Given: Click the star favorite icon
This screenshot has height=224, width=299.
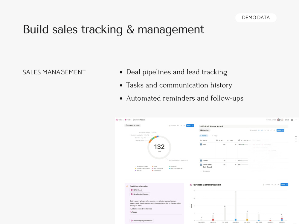Looking at the screenshot, I should tap(292, 120).
